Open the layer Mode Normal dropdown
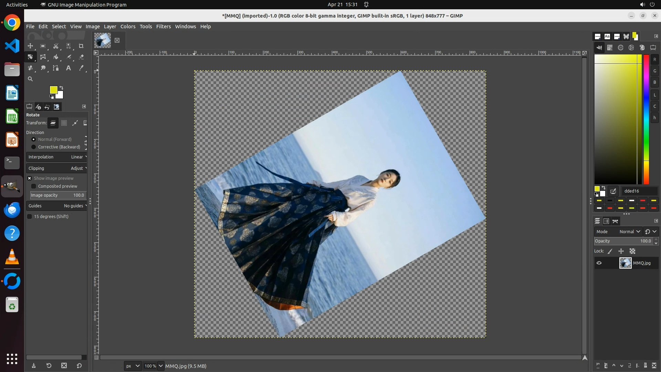 tap(629, 232)
